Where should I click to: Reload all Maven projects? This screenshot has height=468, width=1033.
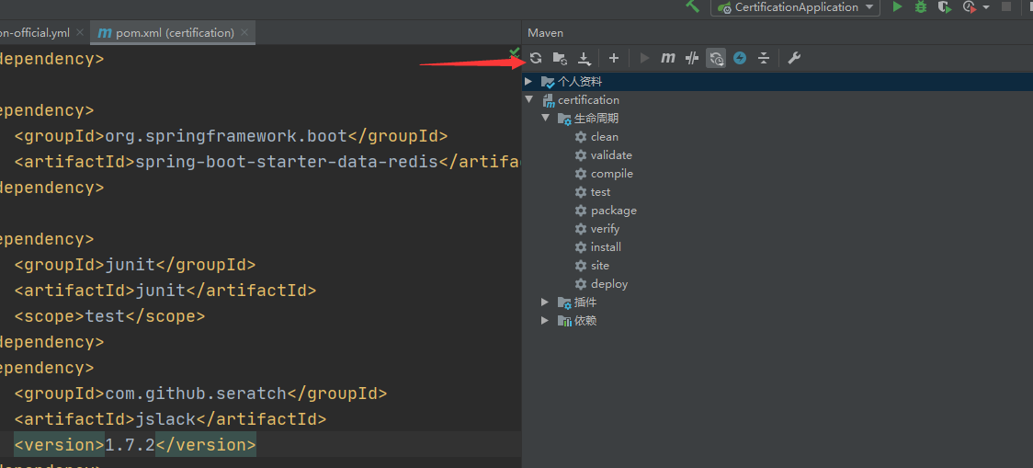(x=536, y=58)
